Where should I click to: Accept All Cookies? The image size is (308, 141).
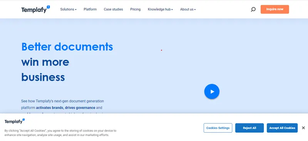(282, 128)
